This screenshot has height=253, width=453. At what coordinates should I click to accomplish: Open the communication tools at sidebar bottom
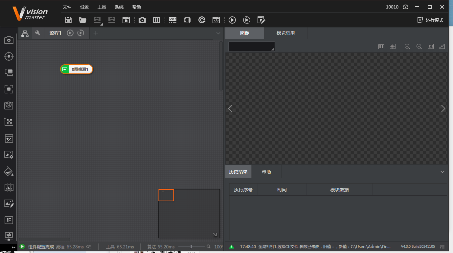pyautogui.click(x=9, y=236)
